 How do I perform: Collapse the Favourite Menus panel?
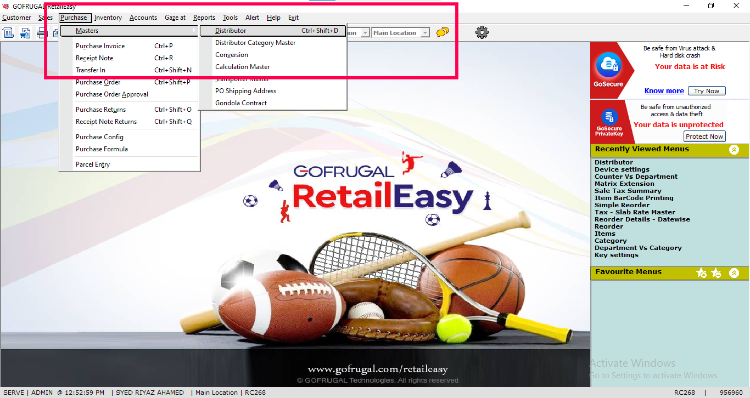(734, 272)
